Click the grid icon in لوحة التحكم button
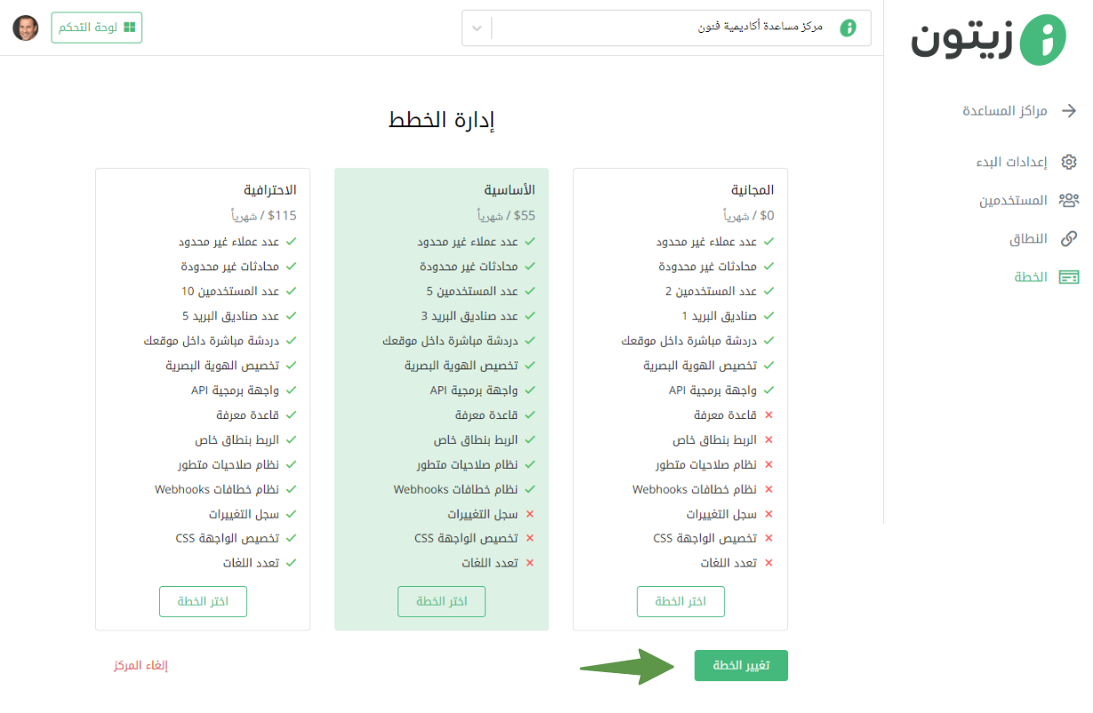Screen dimensions: 1093x713 coord(130,28)
